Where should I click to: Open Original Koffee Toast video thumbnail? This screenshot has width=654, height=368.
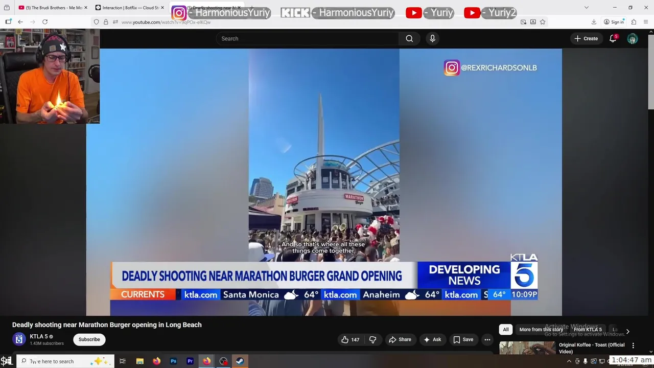coord(527,348)
